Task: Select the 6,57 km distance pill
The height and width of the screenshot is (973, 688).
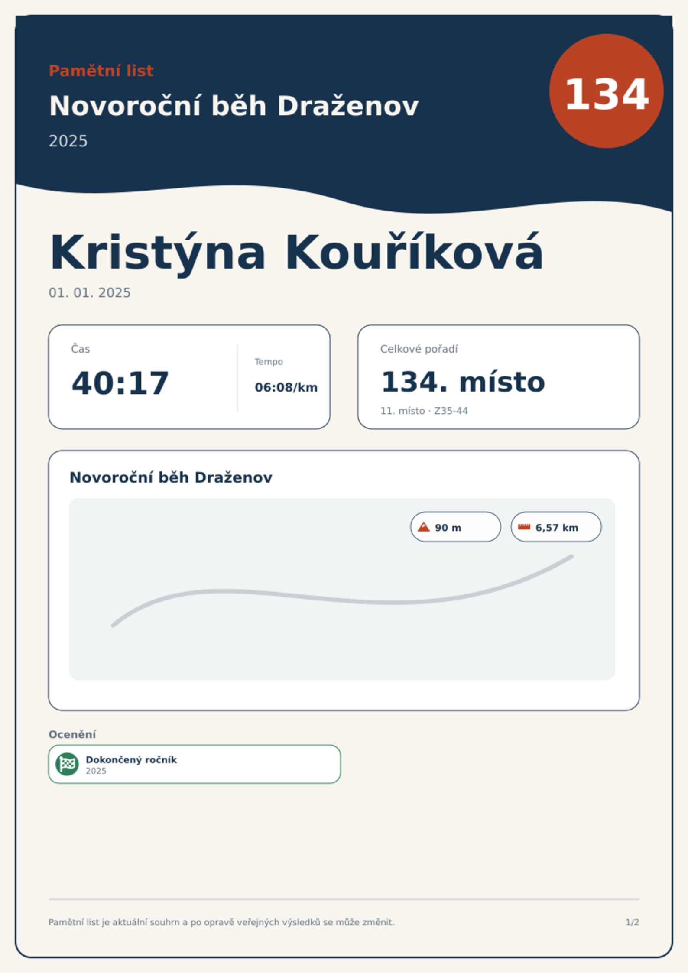Action: [556, 527]
